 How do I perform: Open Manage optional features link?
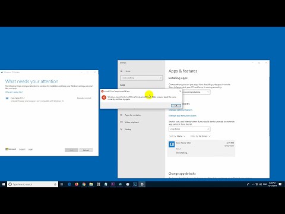point(180,110)
